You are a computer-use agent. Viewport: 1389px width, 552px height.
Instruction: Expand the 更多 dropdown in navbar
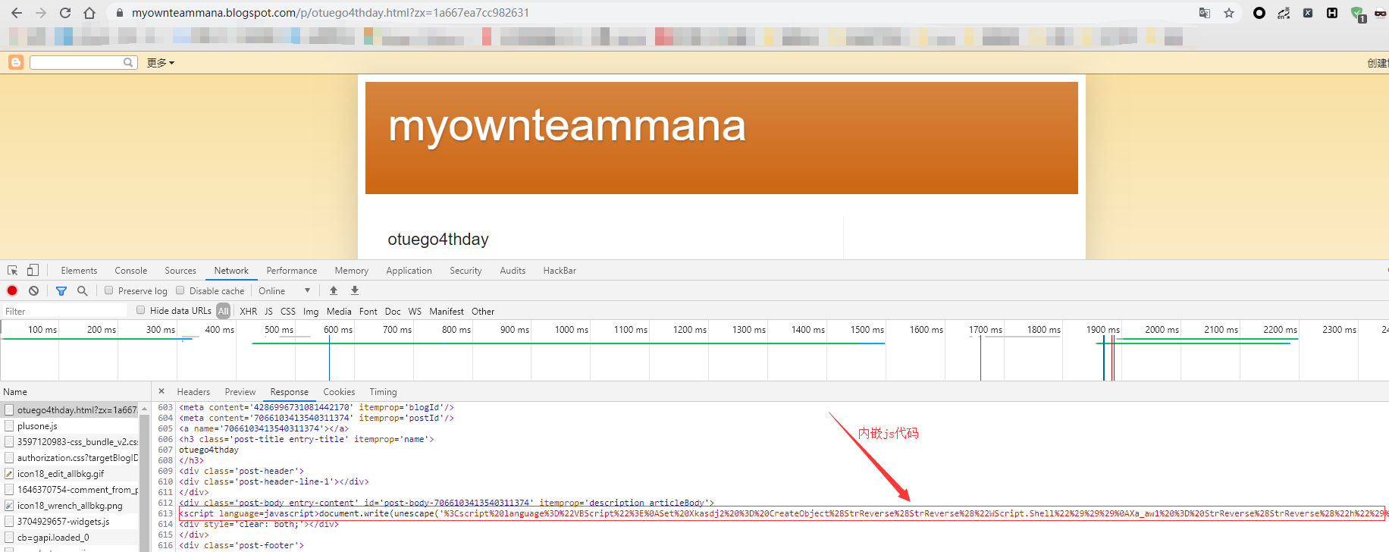coord(160,63)
